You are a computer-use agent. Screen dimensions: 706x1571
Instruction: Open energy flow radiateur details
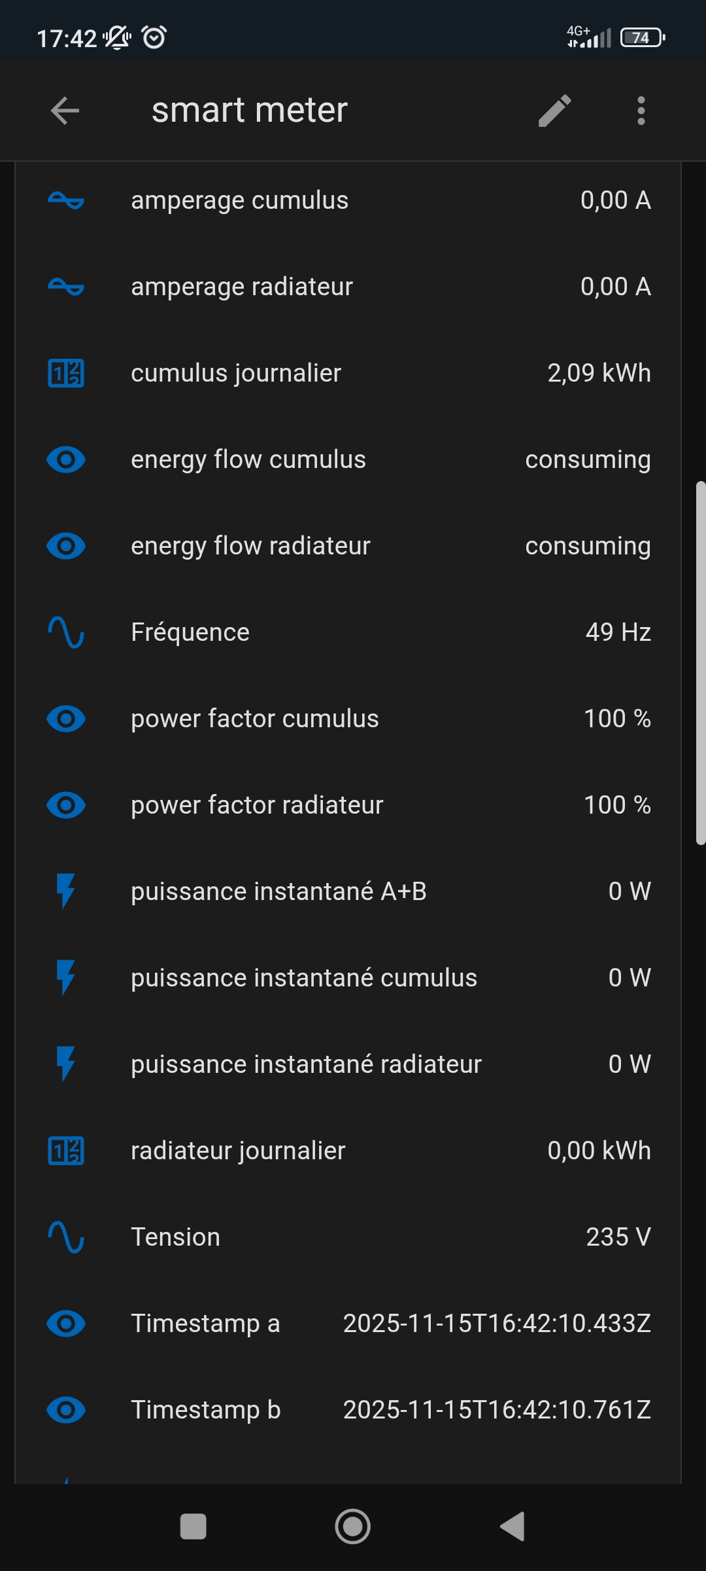click(x=250, y=546)
